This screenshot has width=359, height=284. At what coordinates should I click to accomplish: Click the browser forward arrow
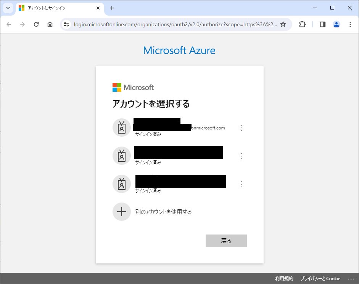(x=23, y=24)
